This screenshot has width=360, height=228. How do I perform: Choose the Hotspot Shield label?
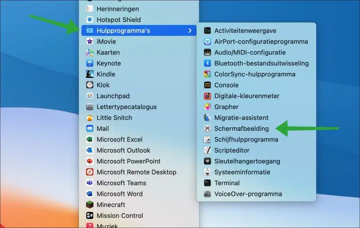(x=119, y=20)
